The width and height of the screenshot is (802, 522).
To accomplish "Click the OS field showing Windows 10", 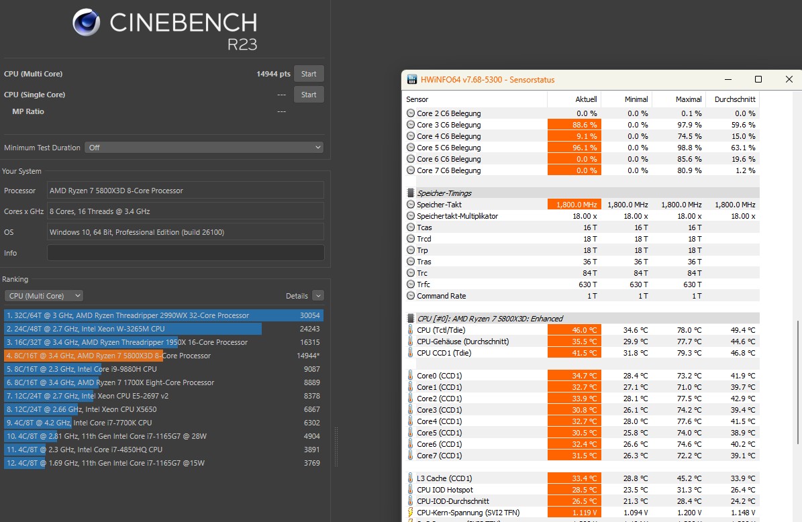I will [x=186, y=231].
